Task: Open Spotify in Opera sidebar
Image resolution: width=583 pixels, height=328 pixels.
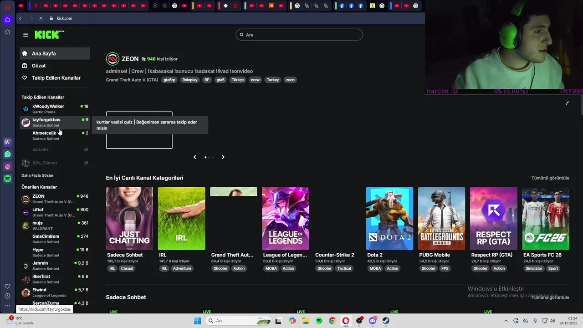Action: pos(7,179)
